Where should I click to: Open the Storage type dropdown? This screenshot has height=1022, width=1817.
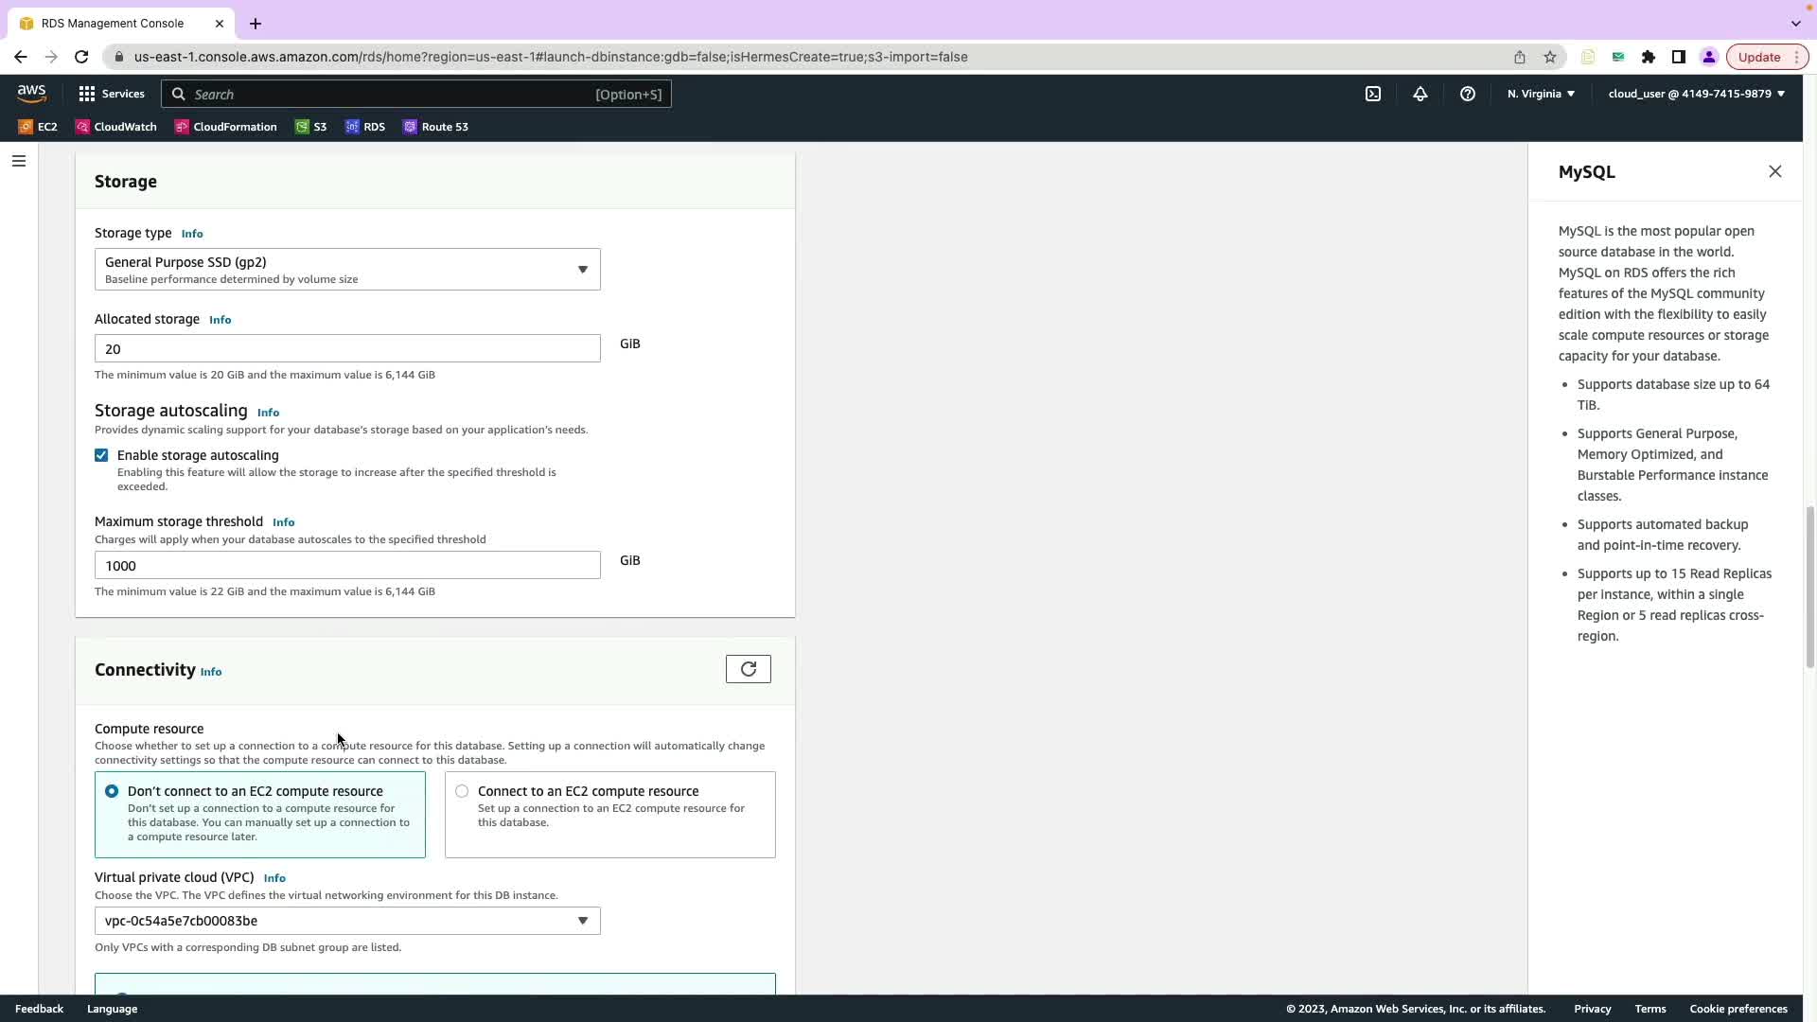(x=347, y=270)
